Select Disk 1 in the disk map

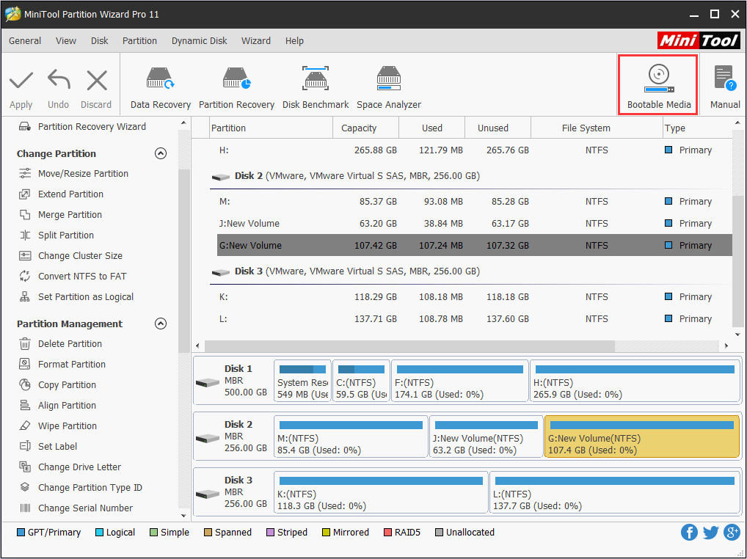click(233, 381)
